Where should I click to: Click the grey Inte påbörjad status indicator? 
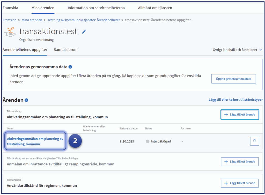pos(148,141)
